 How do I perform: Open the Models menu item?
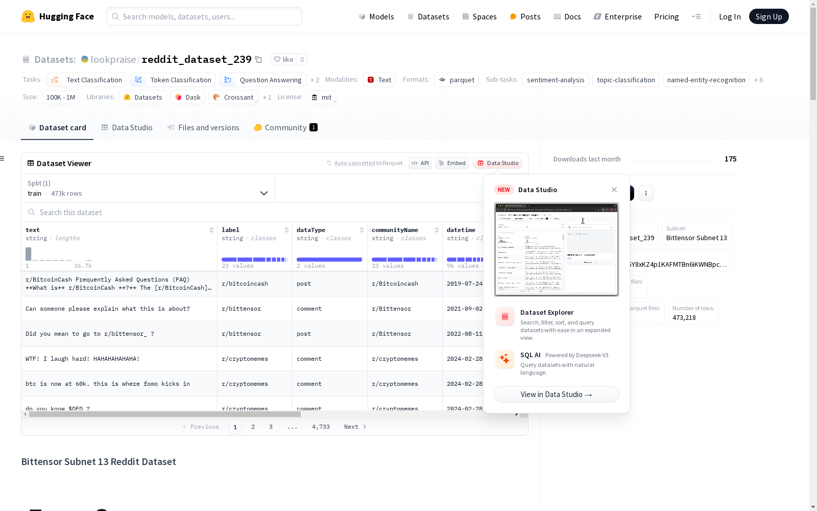(376, 16)
